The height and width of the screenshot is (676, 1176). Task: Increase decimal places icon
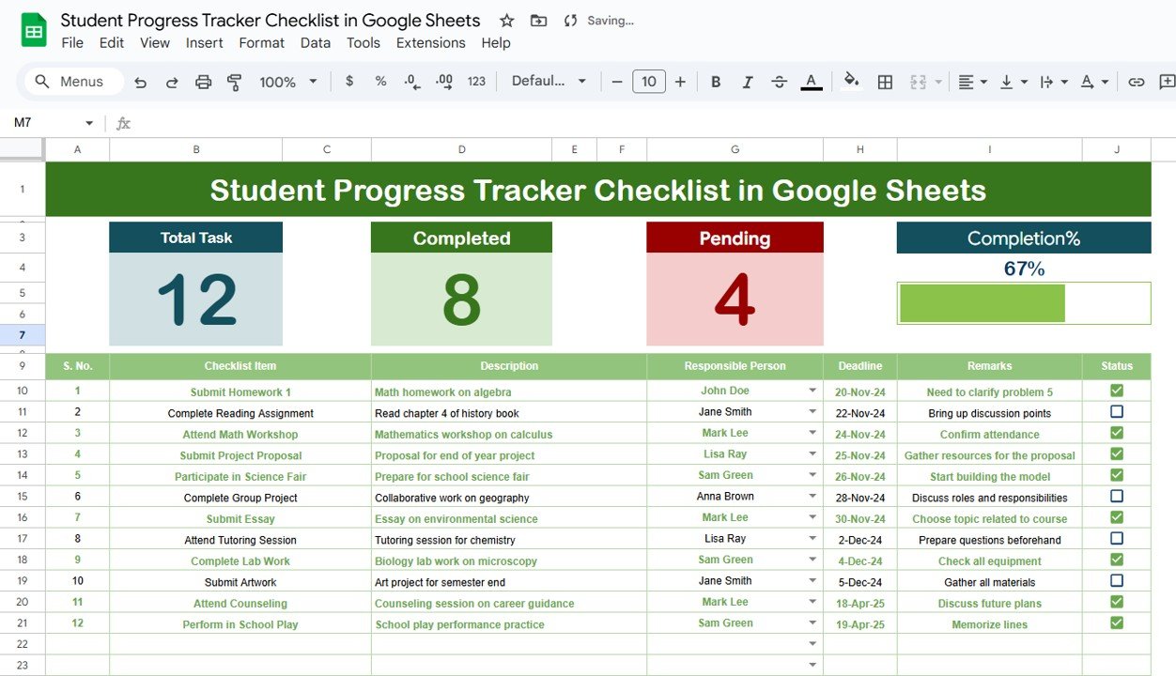pyautogui.click(x=444, y=82)
